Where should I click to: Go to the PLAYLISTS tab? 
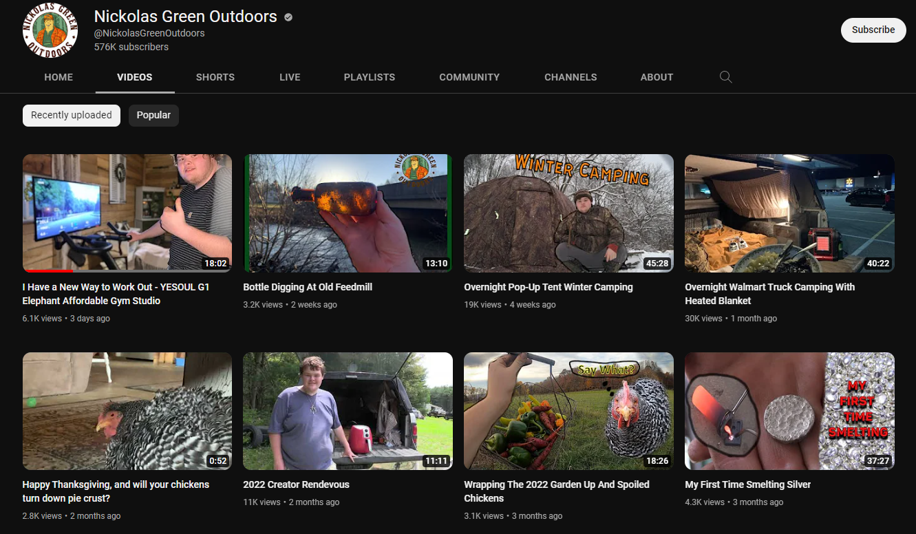370,77
